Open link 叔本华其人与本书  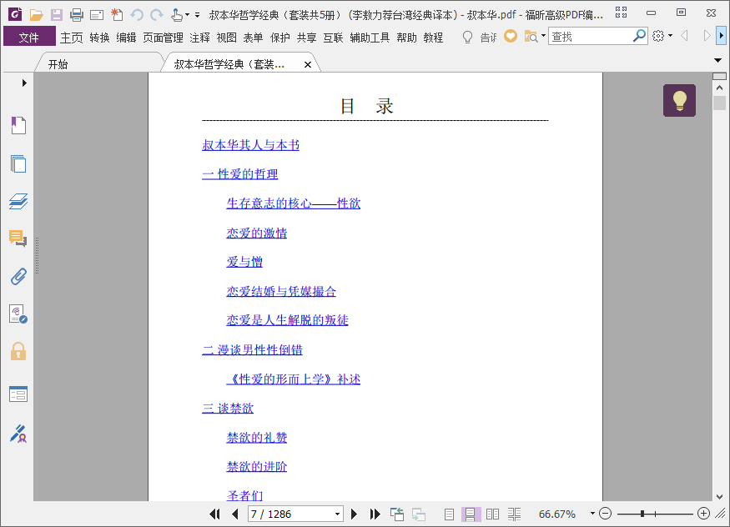coord(250,144)
